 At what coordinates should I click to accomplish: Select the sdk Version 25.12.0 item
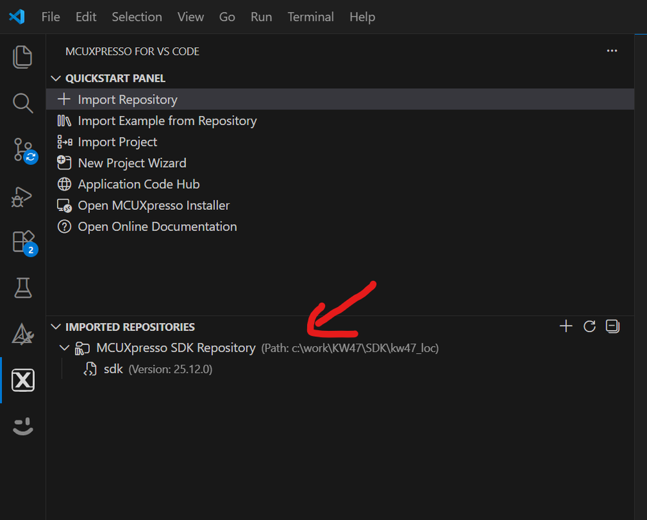tap(113, 369)
